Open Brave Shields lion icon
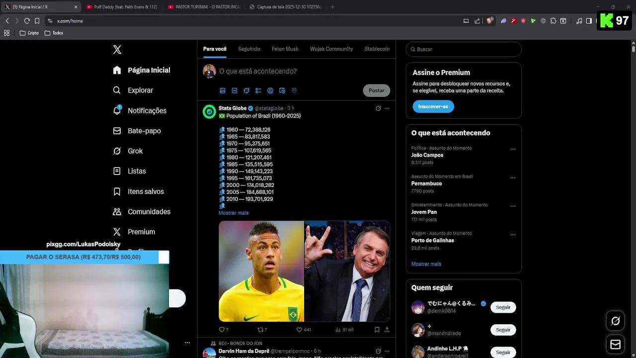636x358 pixels. 489,21
